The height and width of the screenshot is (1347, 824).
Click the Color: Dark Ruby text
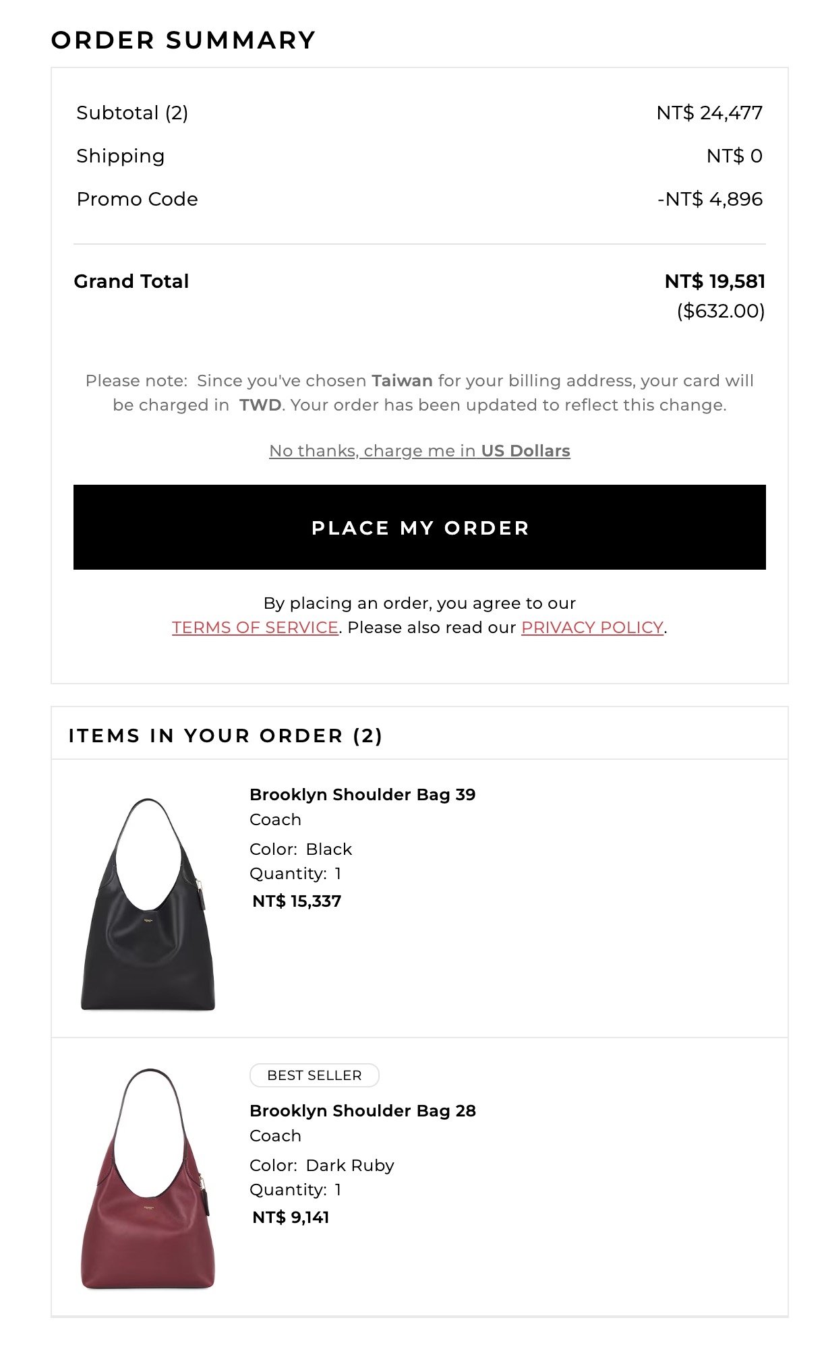322,1166
